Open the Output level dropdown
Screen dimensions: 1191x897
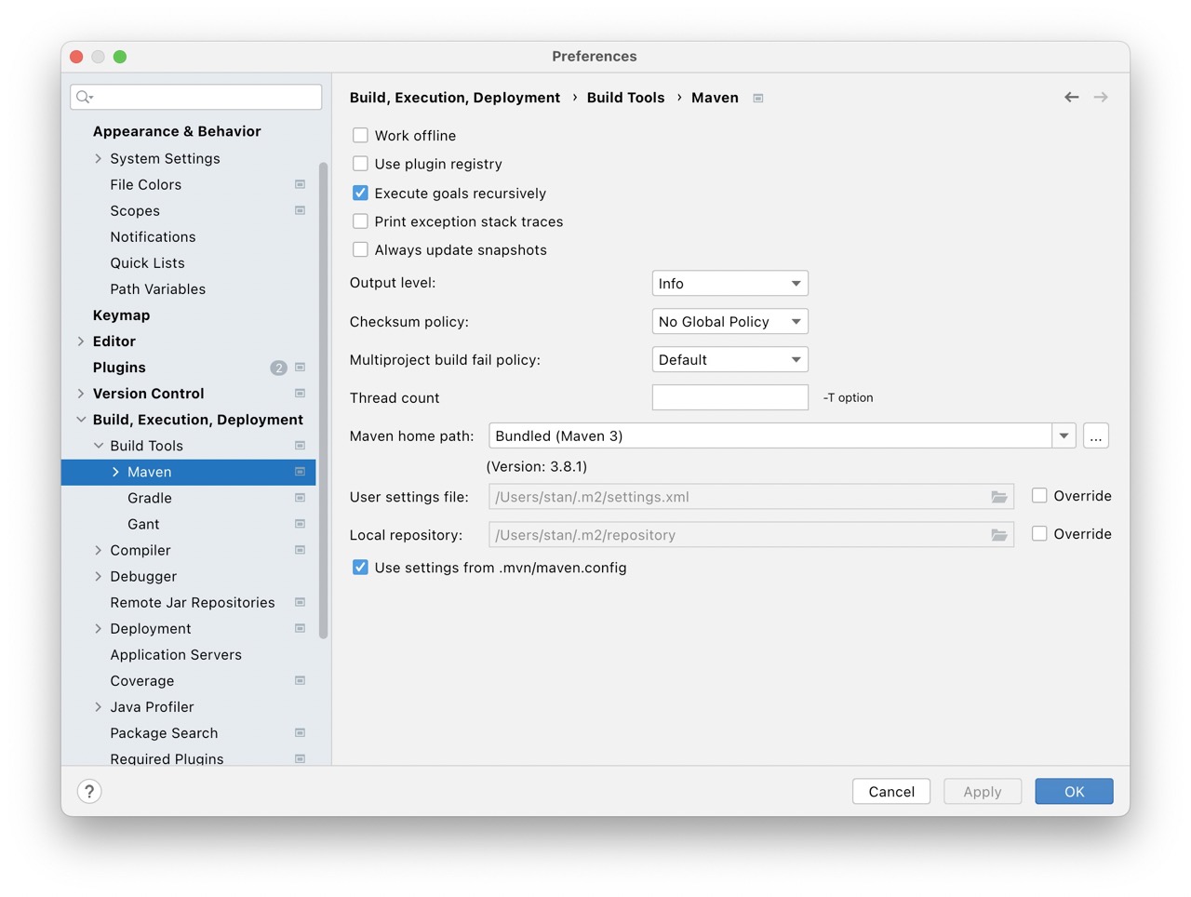click(729, 283)
